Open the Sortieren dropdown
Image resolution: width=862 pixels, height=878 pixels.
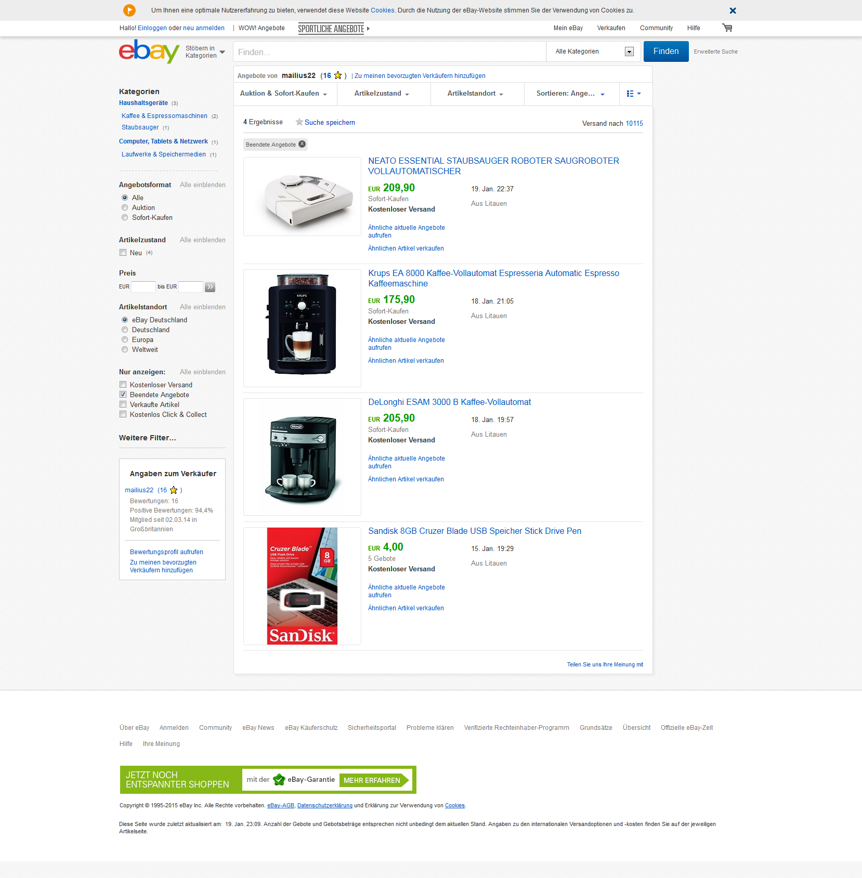[572, 94]
